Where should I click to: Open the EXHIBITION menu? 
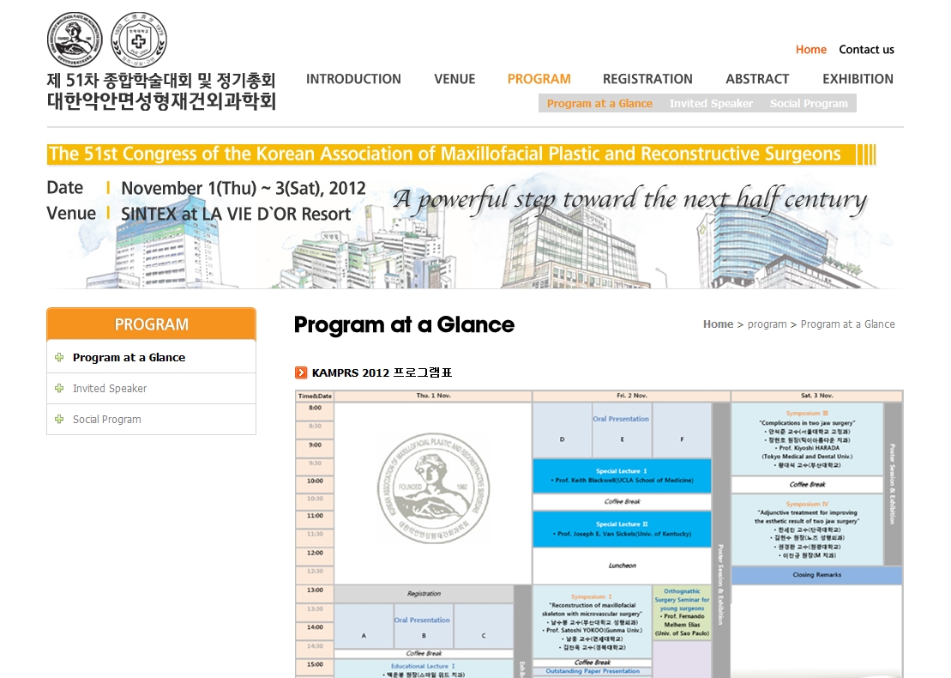[858, 79]
